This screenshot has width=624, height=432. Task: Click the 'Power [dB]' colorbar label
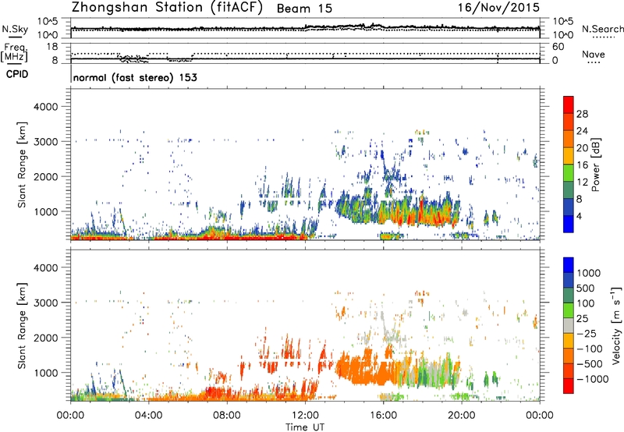[595, 165]
